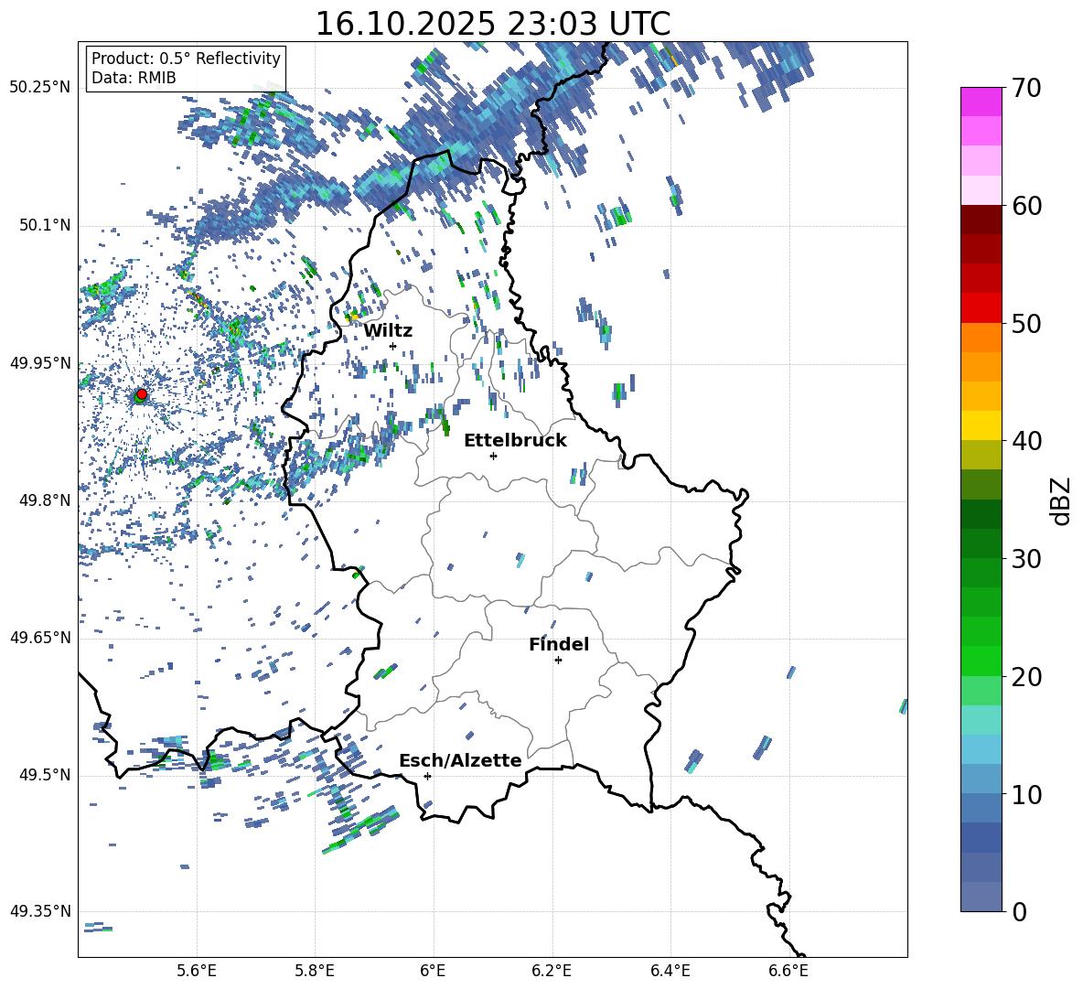Image resolution: width=1083 pixels, height=989 pixels.
Task: Pick the yellow swatch just above 40 dBZ
Action: (981, 425)
